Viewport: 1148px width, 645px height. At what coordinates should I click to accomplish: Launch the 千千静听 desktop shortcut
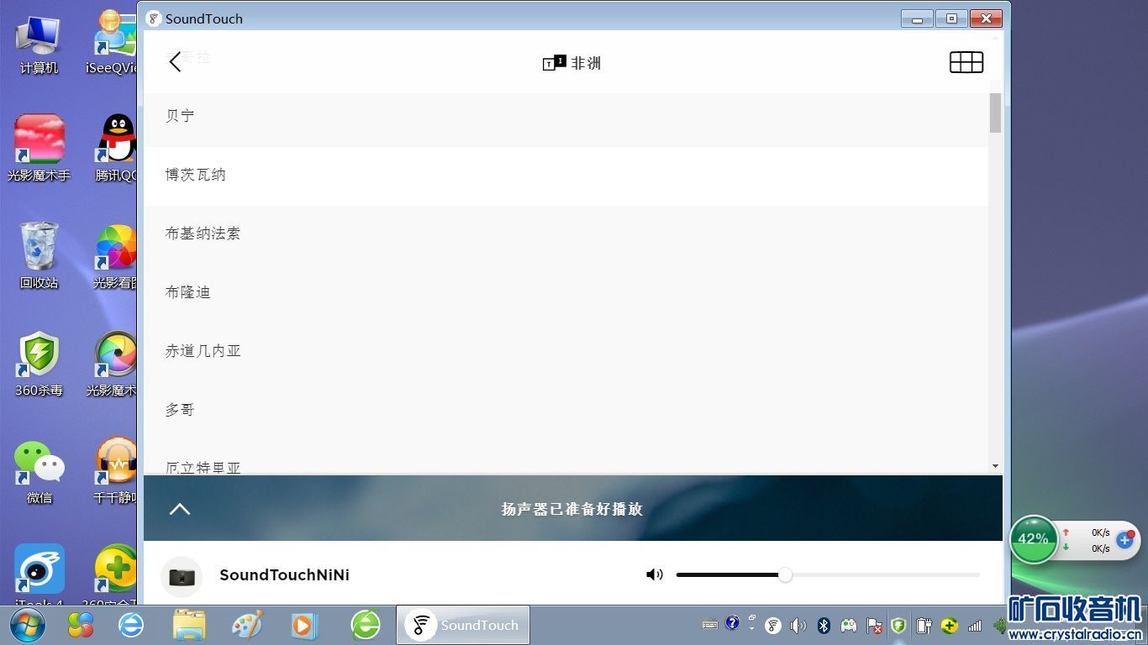coord(116,471)
